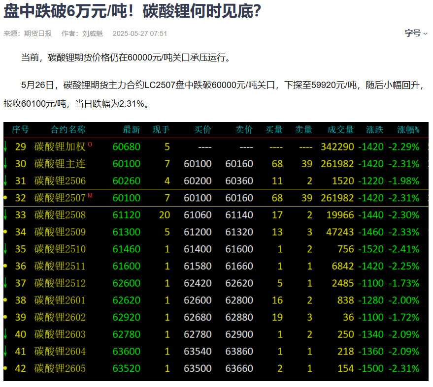Viewport: 433px width, 387px height.
Task: Select latest price 61120 for 碳酸锂2508
Action: pos(127,215)
